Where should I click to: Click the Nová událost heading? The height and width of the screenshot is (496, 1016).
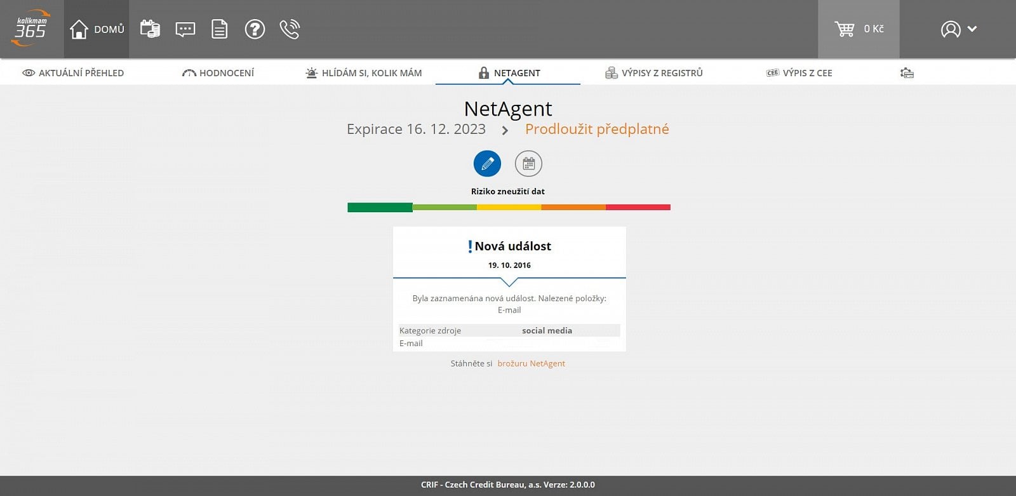(512, 246)
